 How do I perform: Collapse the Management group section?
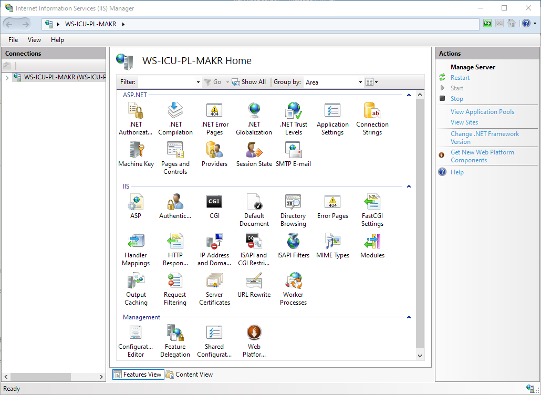409,317
